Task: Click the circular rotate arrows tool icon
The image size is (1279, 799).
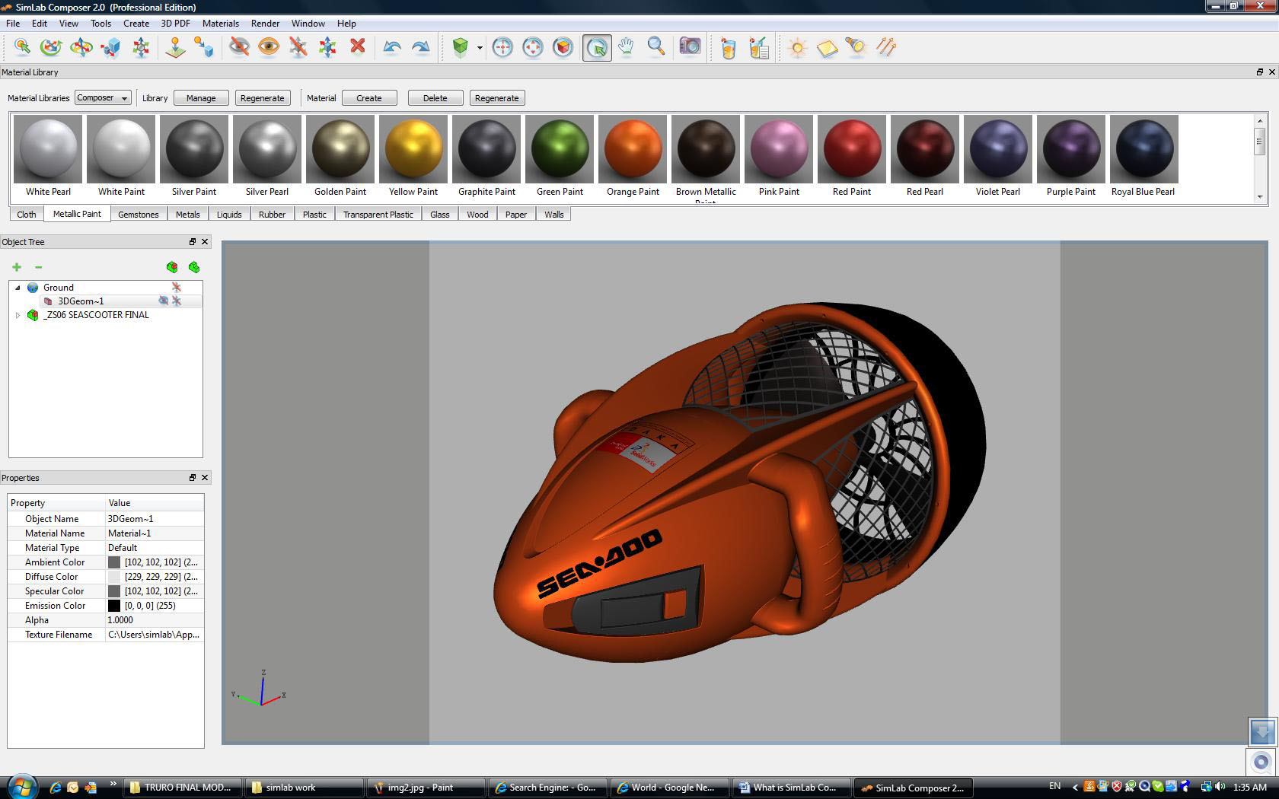Action: point(51,47)
